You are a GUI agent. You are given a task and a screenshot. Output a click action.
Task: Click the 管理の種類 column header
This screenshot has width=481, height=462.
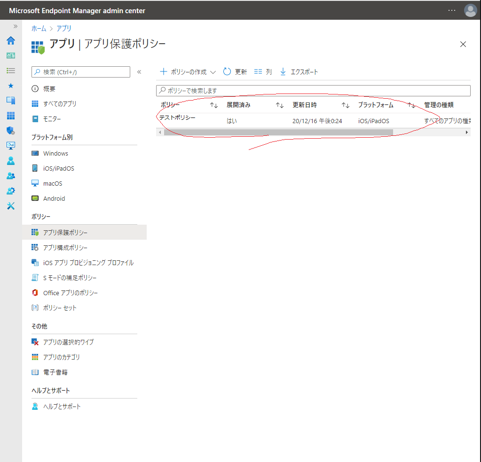(x=439, y=105)
